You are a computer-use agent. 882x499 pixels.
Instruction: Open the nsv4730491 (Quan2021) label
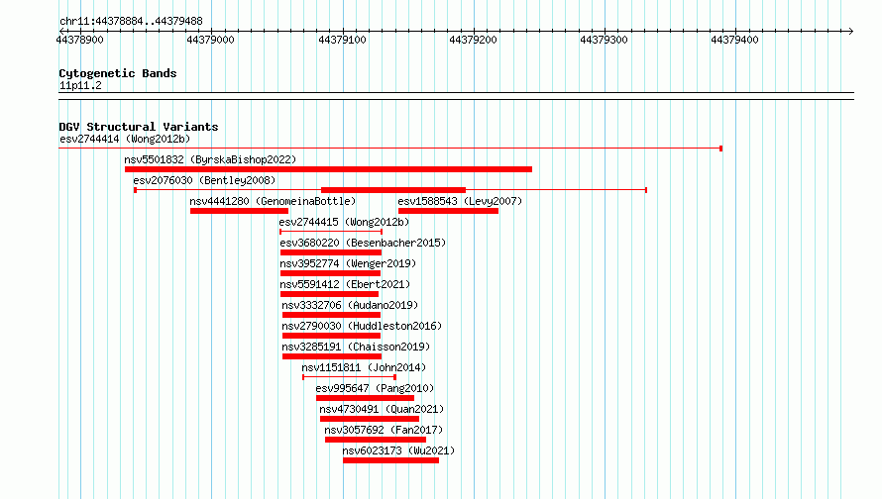pyautogui.click(x=382, y=409)
